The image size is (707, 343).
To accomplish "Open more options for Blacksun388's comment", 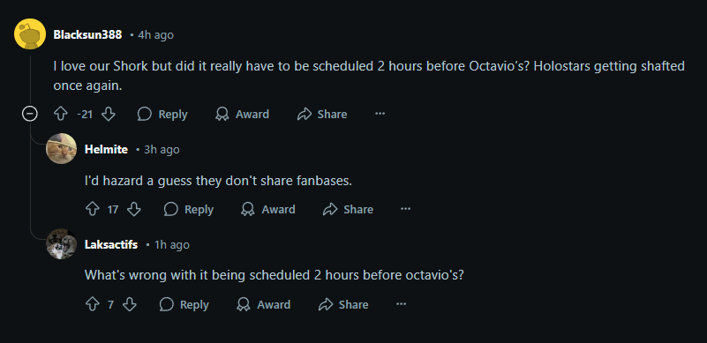I will tap(380, 114).
